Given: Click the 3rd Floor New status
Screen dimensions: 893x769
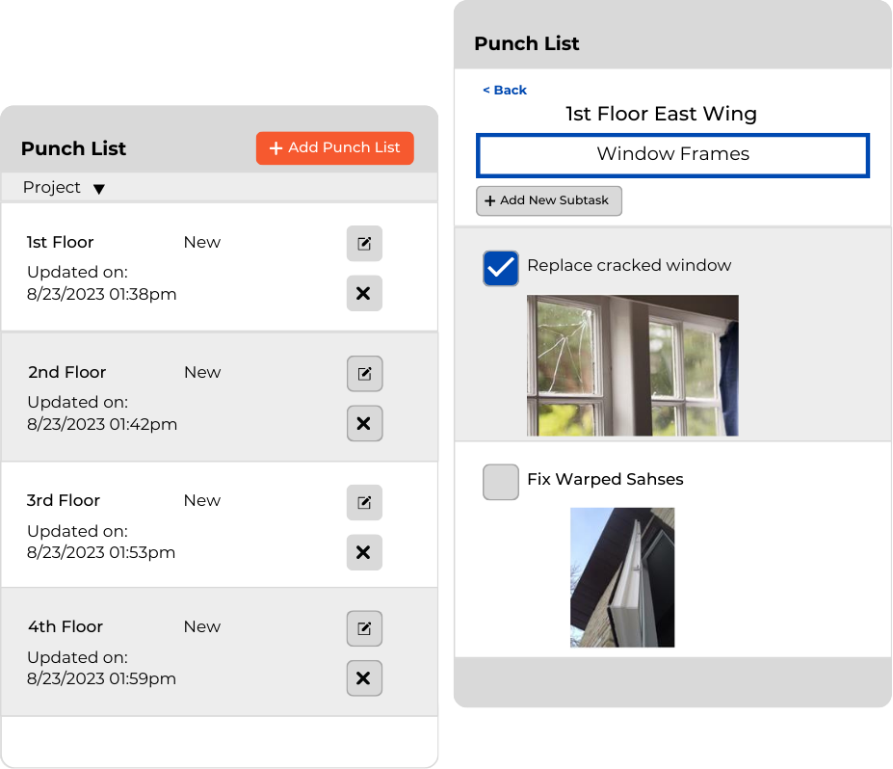Looking at the screenshot, I should (x=202, y=500).
